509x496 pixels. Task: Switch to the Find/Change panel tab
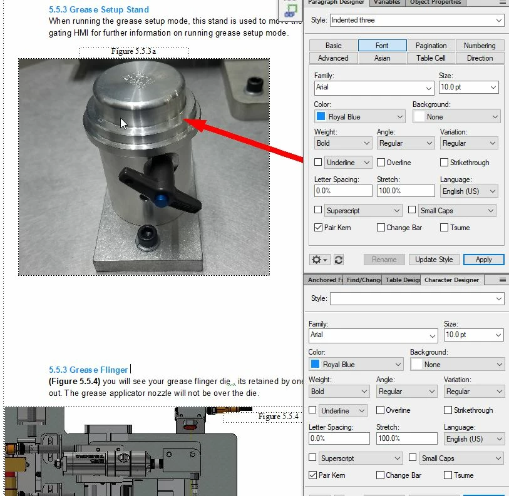click(x=364, y=280)
